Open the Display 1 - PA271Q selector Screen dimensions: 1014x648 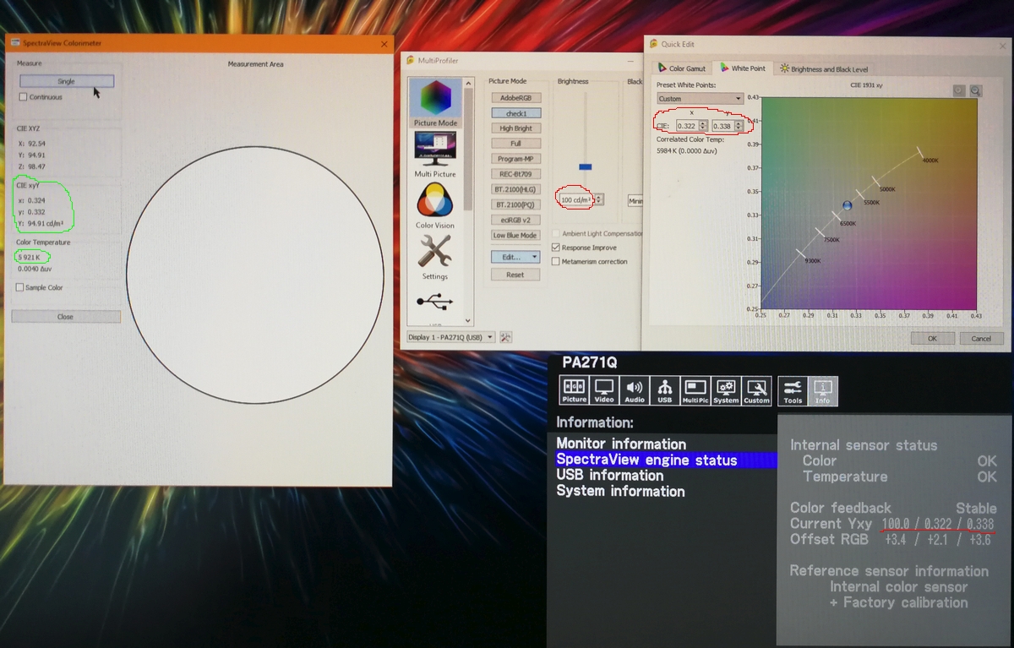coord(450,337)
